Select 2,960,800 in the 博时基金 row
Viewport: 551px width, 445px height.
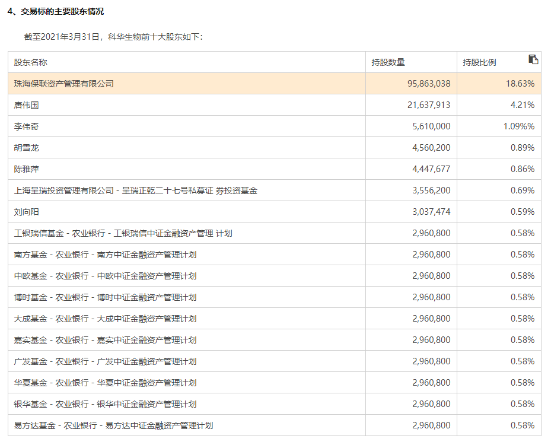point(431,298)
